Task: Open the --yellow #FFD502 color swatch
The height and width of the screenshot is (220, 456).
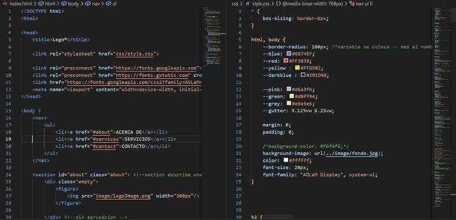Action: pyautogui.click(x=297, y=68)
